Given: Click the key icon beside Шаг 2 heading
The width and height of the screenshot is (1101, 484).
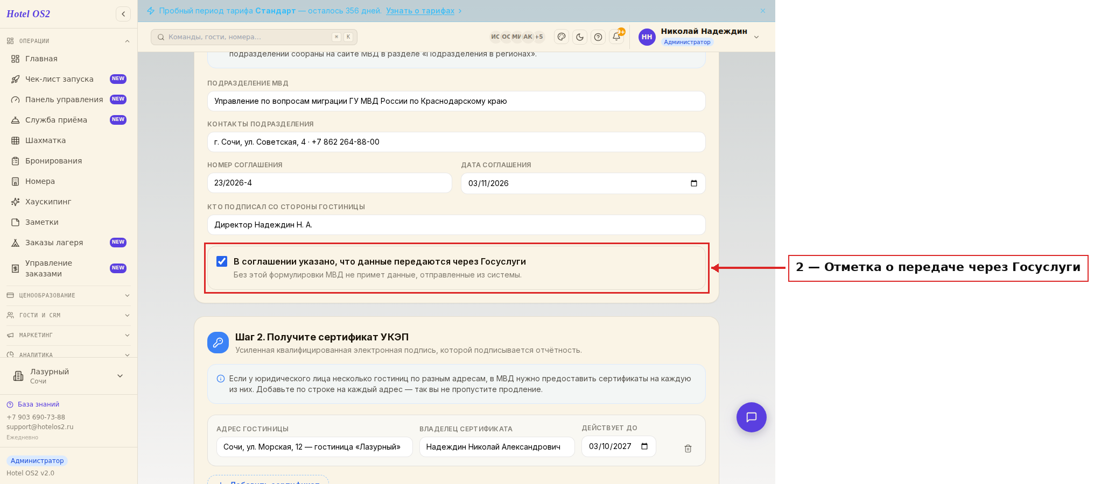Looking at the screenshot, I should 218,343.
